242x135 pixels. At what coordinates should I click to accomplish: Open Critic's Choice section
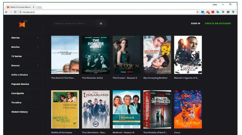click(x=20, y=75)
